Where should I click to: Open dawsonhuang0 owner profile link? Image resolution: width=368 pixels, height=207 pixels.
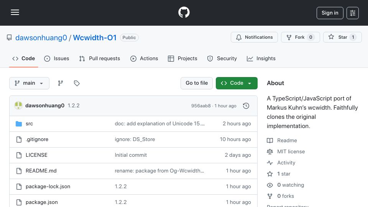point(41,38)
